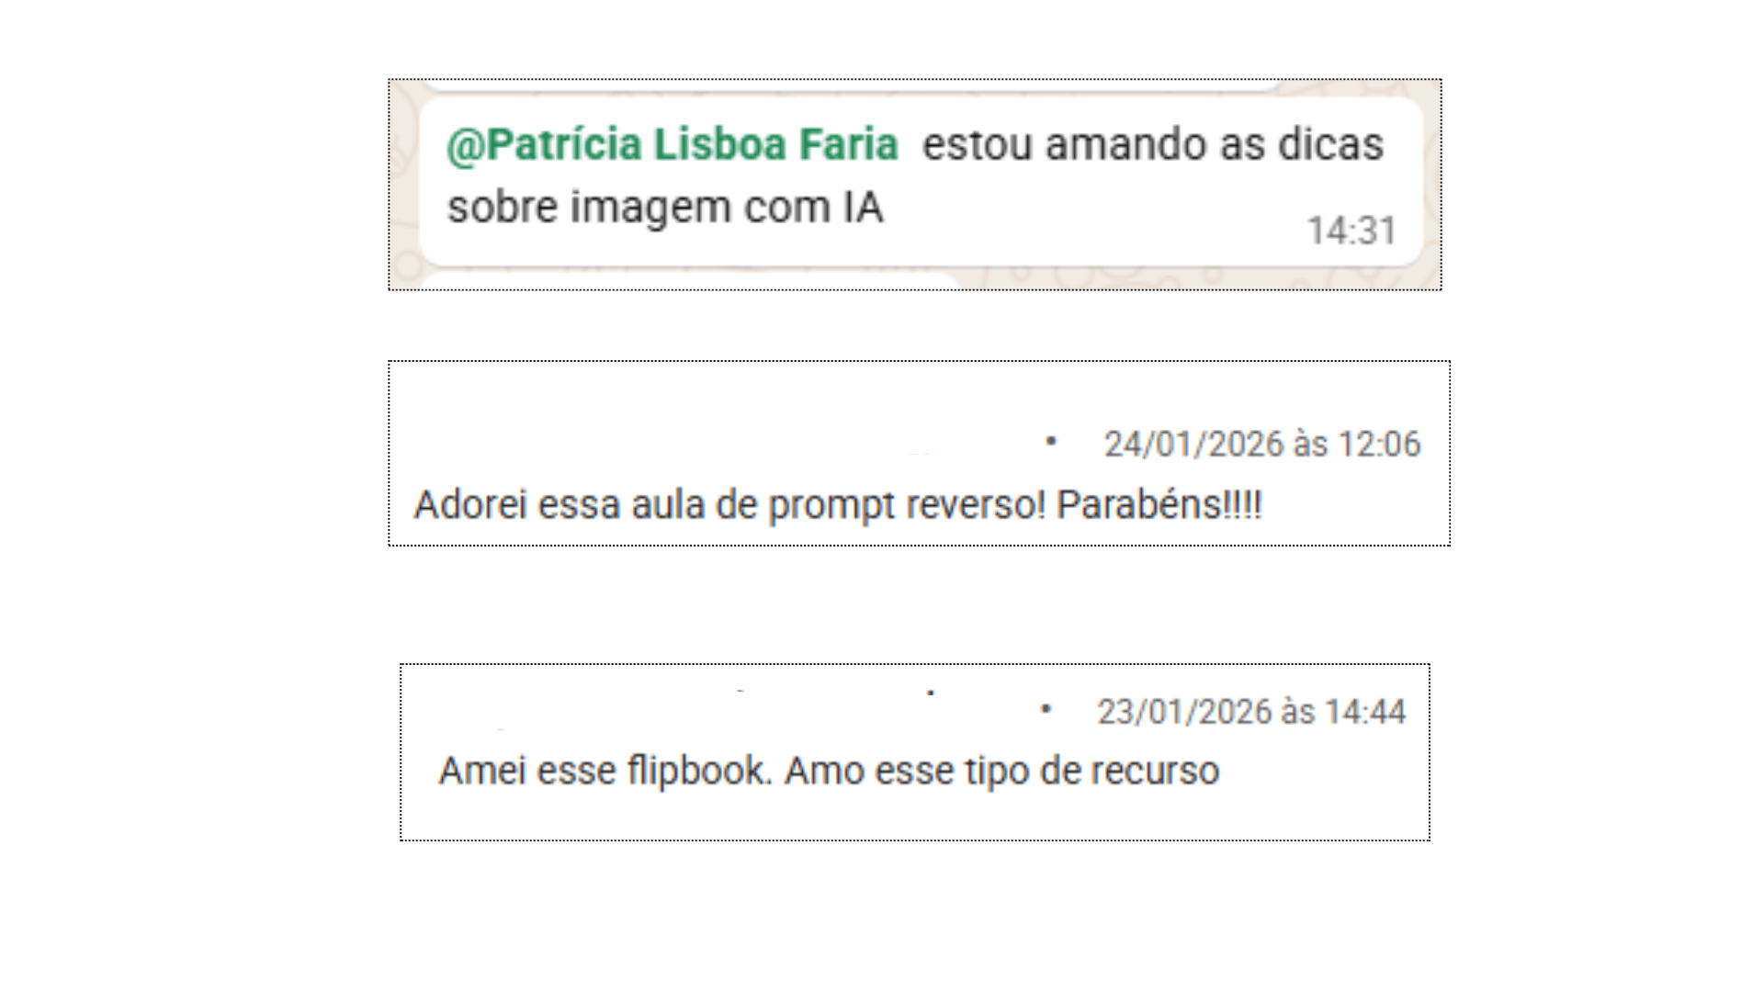Click the 14:44 time stamp

click(1365, 712)
